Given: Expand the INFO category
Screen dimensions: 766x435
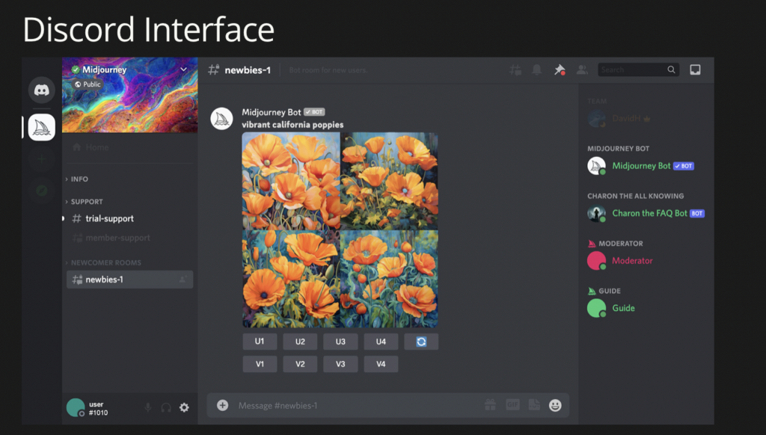Looking at the screenshot, I should click(77, 179).
